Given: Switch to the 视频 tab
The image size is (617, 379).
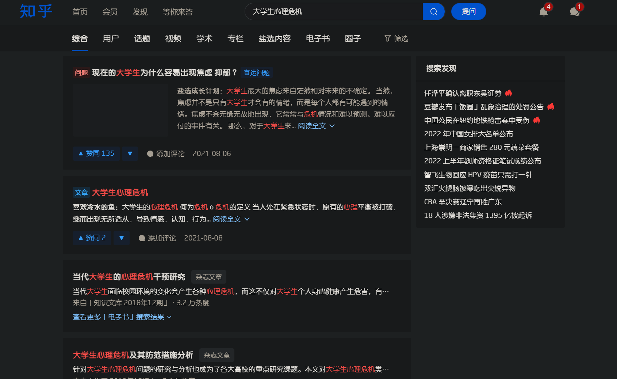Looking at the screenshot, I should pos(173,39).
